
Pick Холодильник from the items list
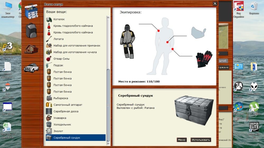[62, 125]
